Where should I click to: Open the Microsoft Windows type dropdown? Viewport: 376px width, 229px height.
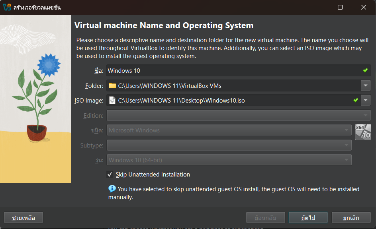click(229, 130)
